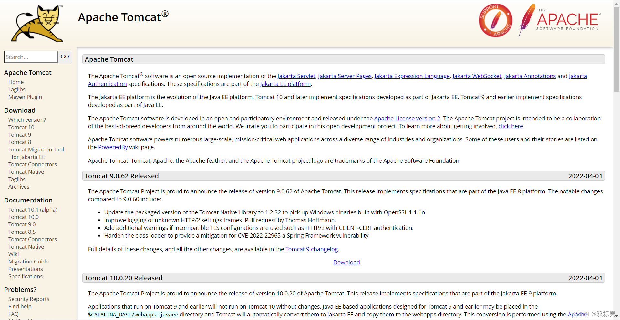Focus the Search text field
The height and width of the screenshot is (320, 620).
(31, 57)
